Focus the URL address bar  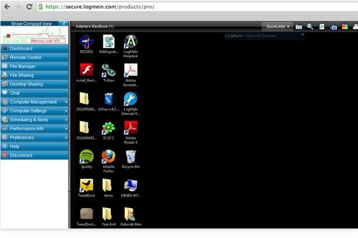tap(197, 7)
